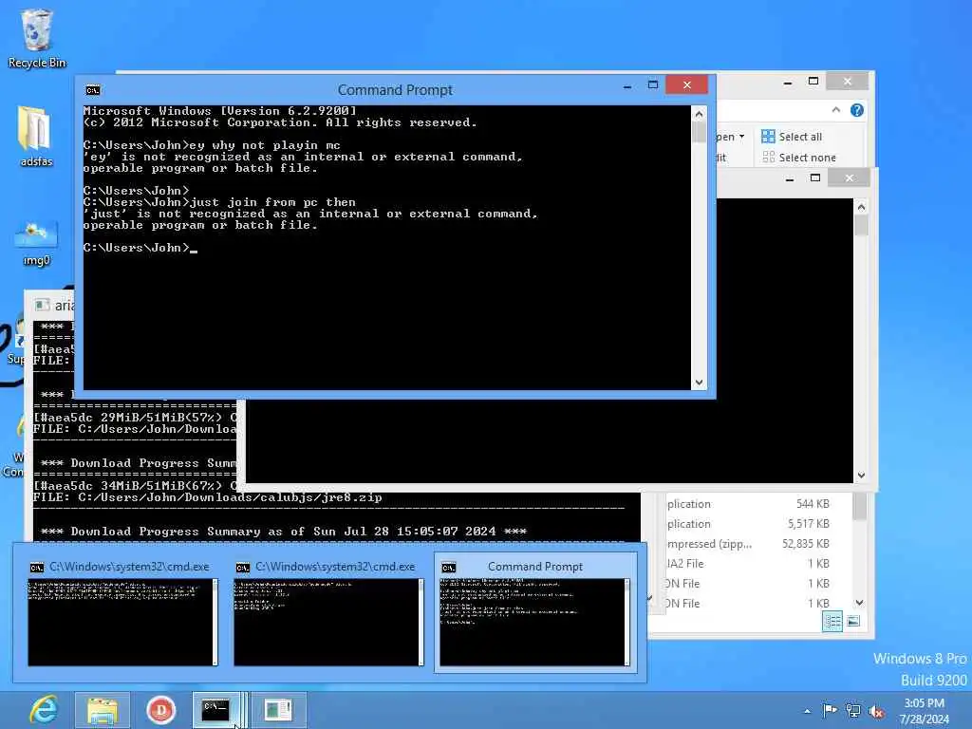Viewport: 972px width, 729px height.
Task: Close the Command Prompt window
Action: [687, 84]
